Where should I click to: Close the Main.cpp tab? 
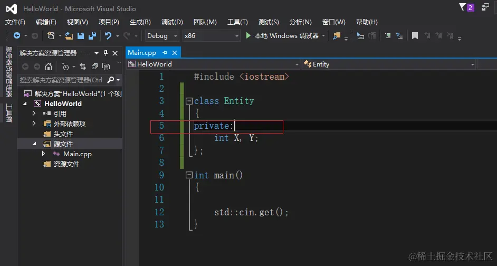coord(175,53)
